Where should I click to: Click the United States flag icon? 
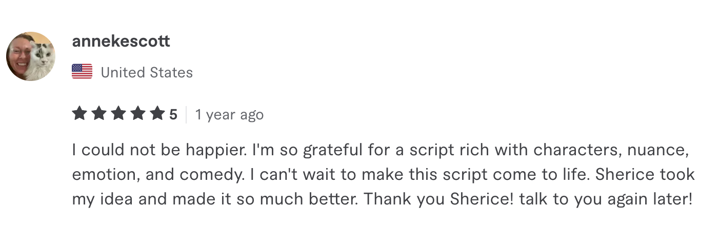point(82,72)
